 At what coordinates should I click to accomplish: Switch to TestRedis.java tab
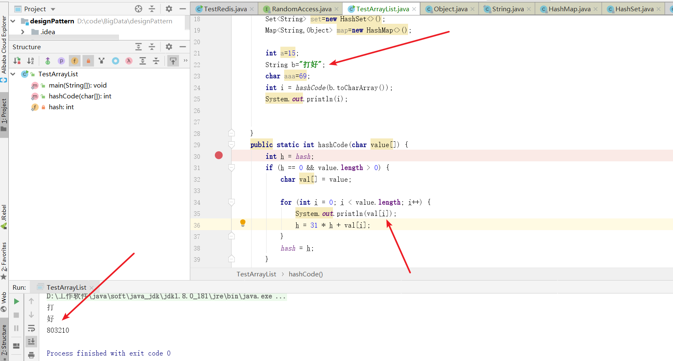point(225,9)
